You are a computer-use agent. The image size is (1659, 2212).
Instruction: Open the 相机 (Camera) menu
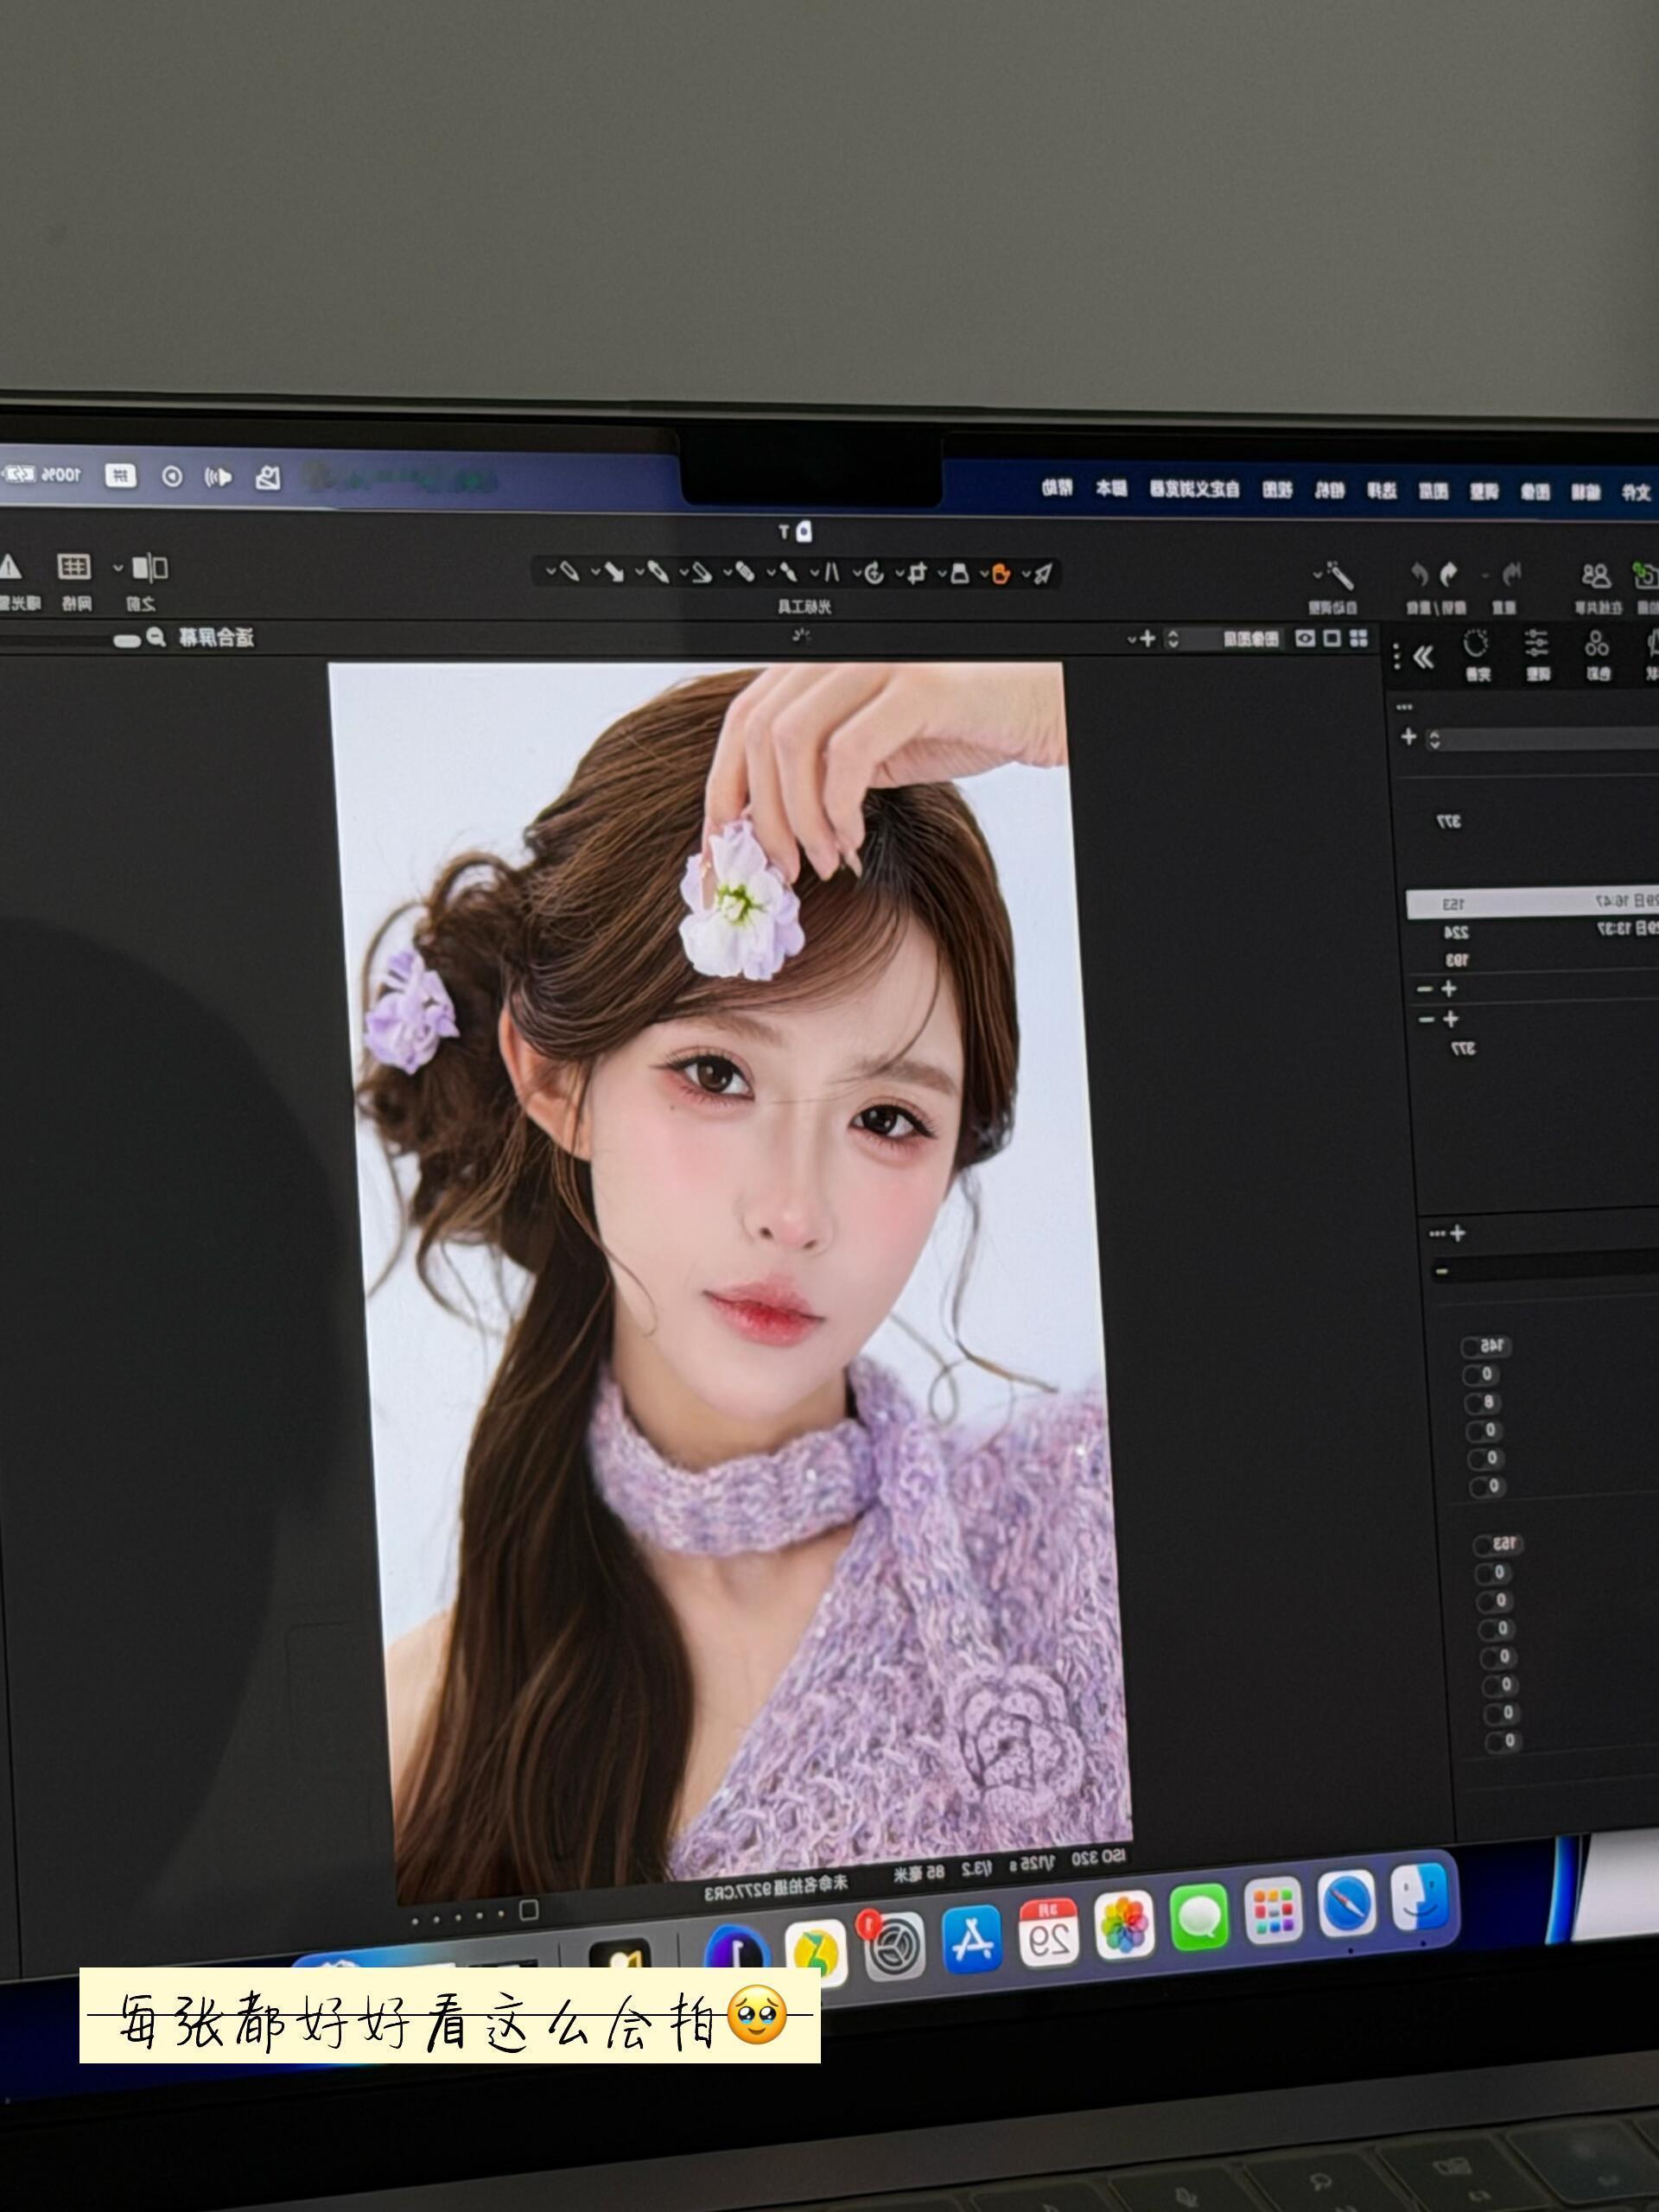coord(1330,490)
